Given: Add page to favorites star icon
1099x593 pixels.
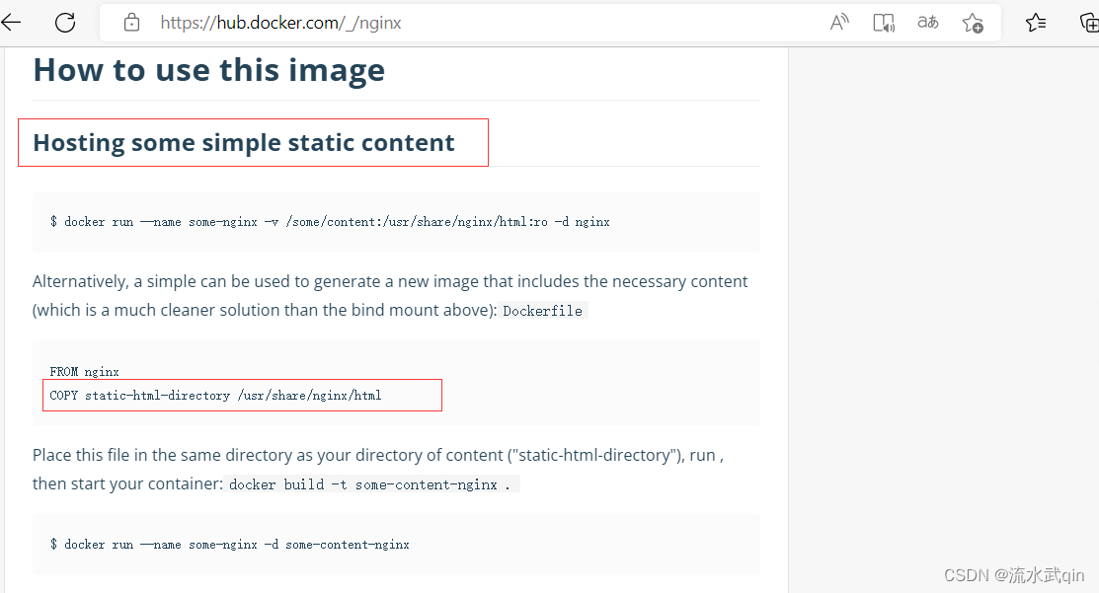Looking at the screenshot, I should [973, 23].
